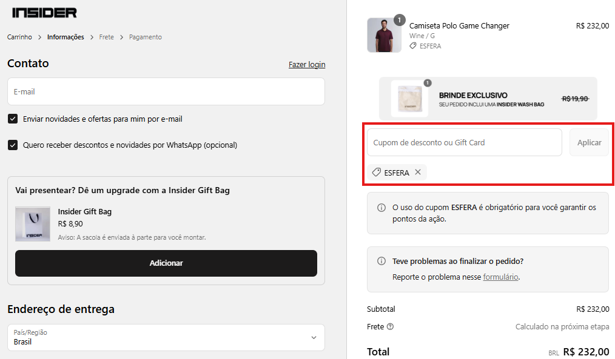Uncheck WhatsApp discounts checkbox

pos(13,145)
